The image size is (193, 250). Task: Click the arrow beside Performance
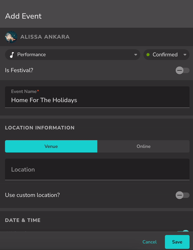pos(136,55)
